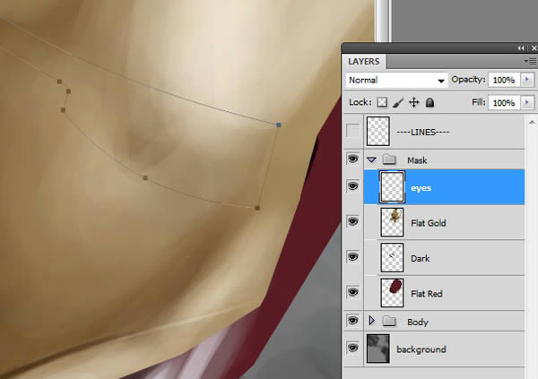Click the Dark layer thumbnail

[392, 257]
